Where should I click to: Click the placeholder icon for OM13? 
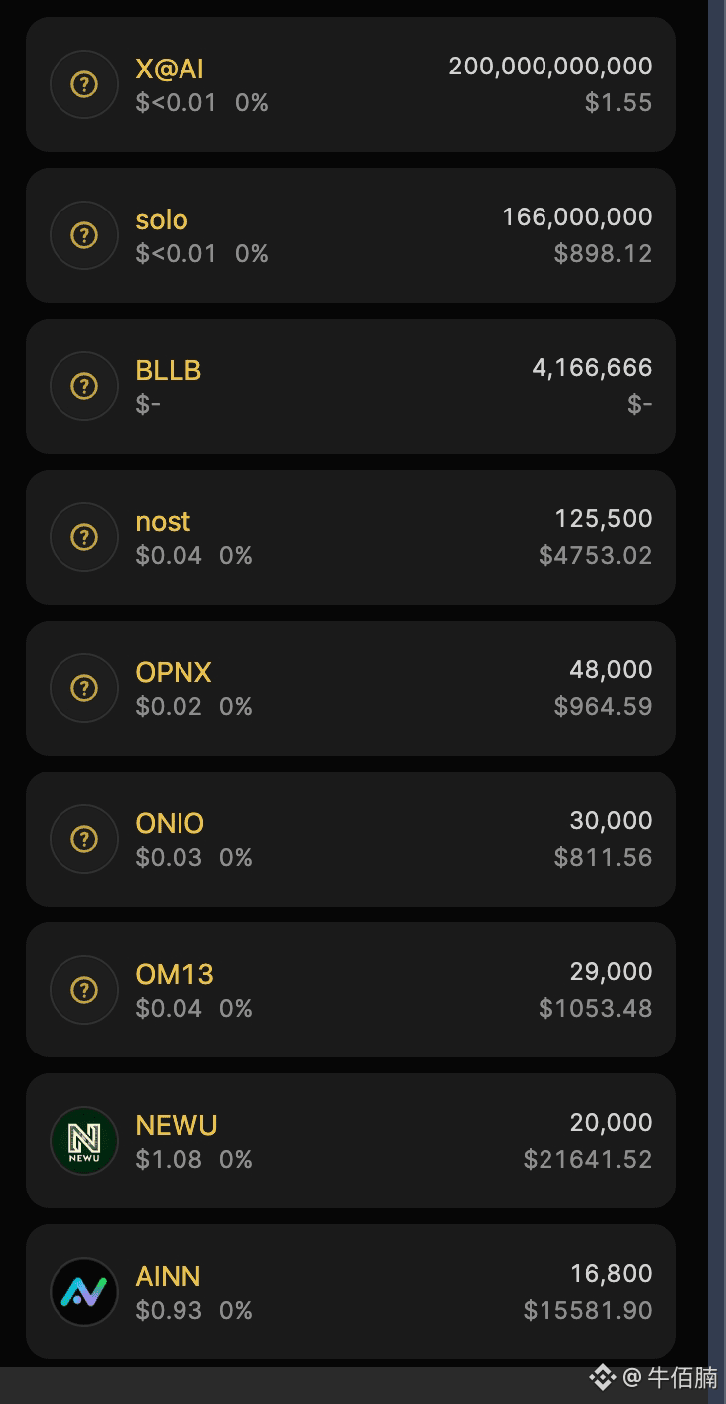point(84,990)
